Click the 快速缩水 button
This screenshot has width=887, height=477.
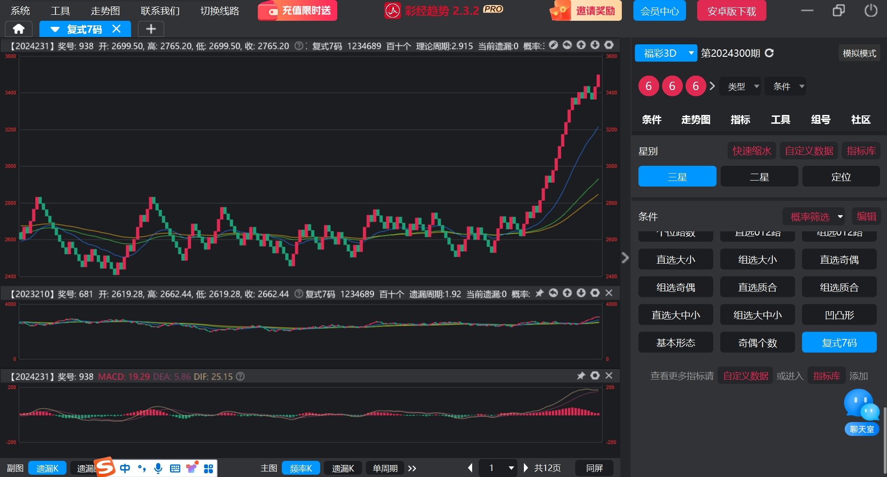coord(752,151)
